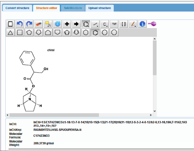Redo the last undone action
The height and width of the screenshot is (151, 194).
click(29, 24)
